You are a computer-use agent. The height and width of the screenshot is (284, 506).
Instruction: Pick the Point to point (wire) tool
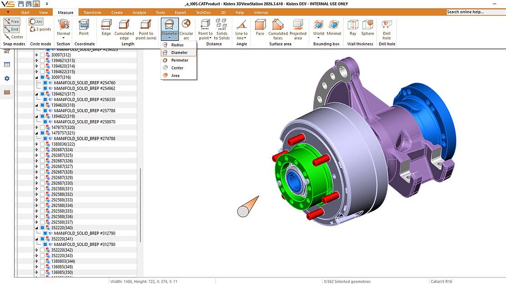pos(146,29)
